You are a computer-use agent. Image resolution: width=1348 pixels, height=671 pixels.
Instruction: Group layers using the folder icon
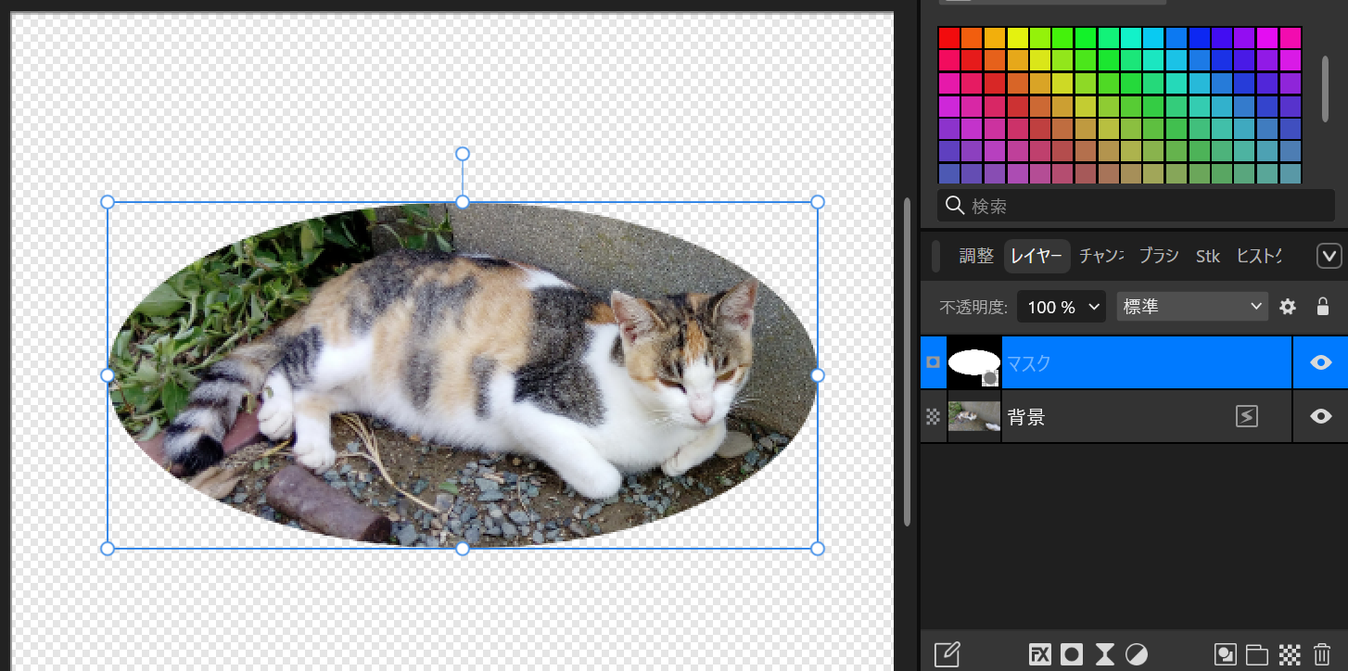[x=1256, y=654]
